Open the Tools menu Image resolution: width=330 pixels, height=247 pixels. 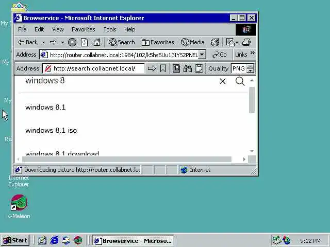(x=110, y=29)
